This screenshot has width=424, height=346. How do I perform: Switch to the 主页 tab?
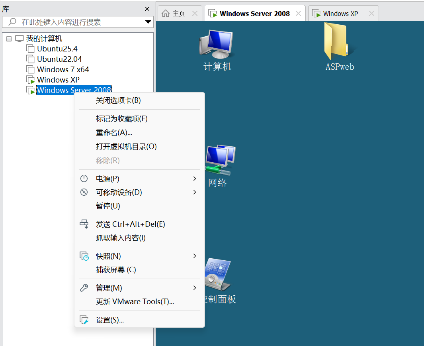(x=180, y=13)
